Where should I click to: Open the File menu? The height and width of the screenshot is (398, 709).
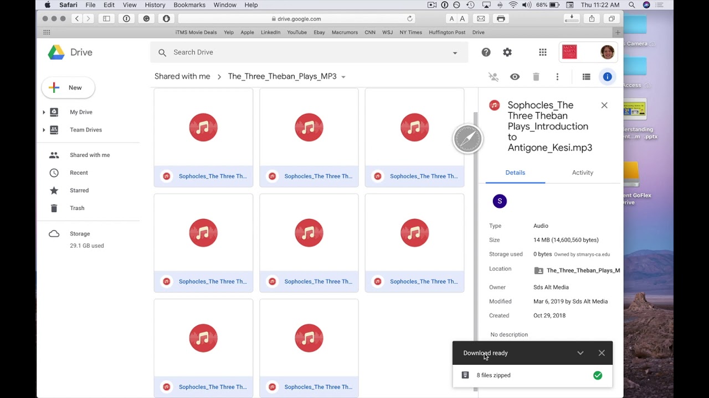click(x=90, y=5)
